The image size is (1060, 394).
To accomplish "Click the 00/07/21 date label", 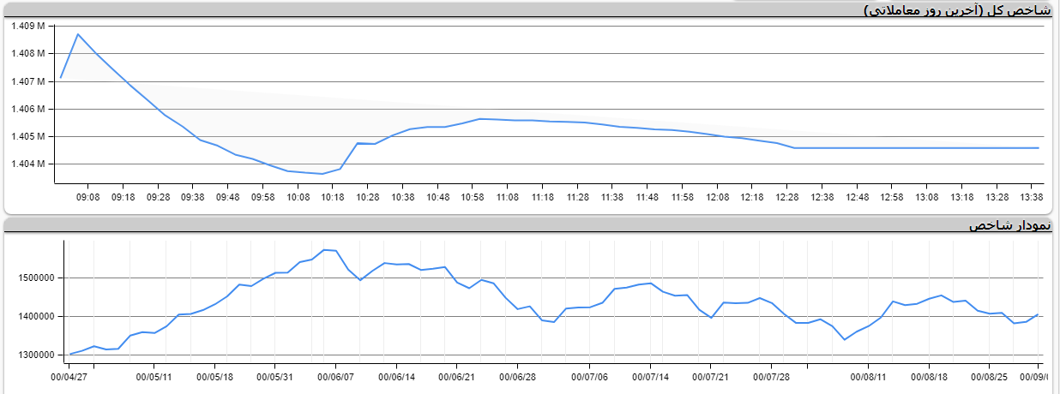I will click(711, 375).
